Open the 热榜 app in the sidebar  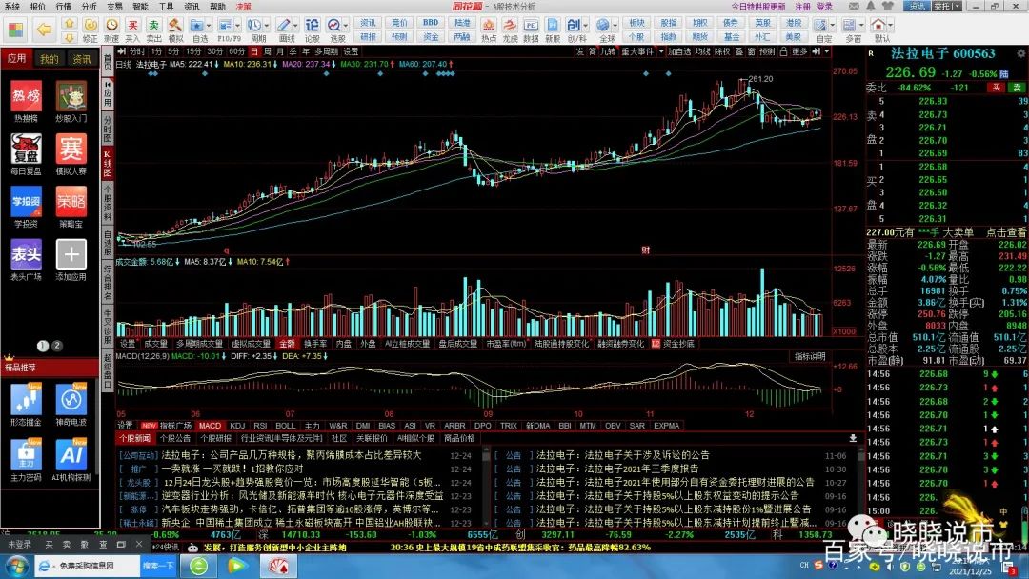27,96
